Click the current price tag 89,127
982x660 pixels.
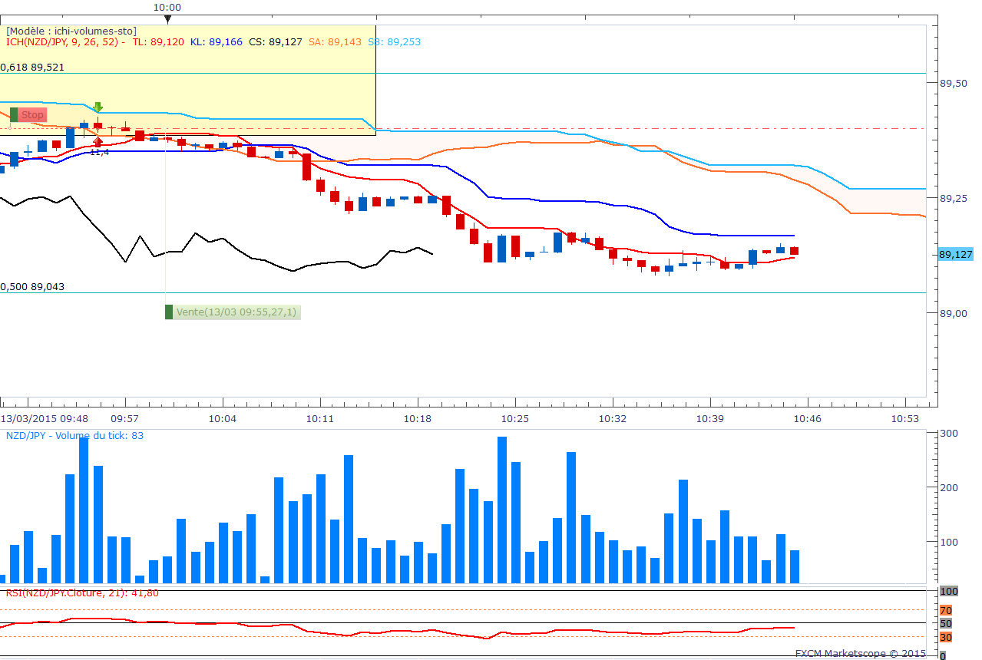tap(955, 255)
